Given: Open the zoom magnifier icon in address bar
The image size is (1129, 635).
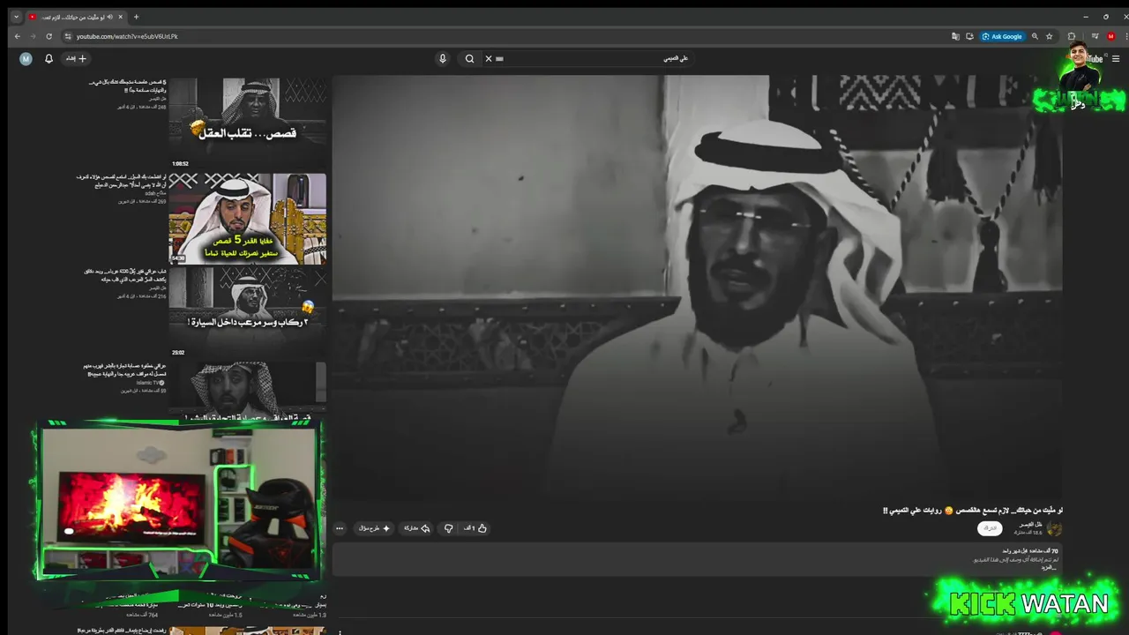Looking at the screenshot, I should tap(1035, 36).
